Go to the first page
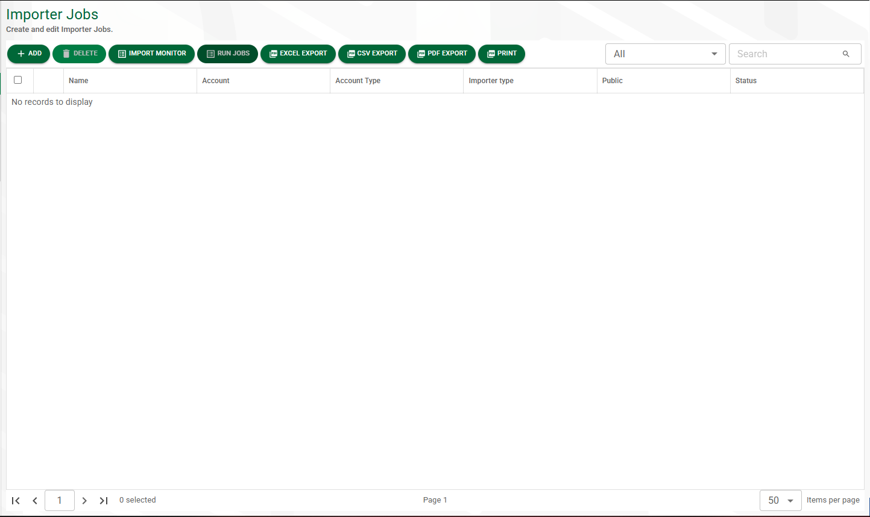This screenshot has height=517, width=870. pyautogui.click(x=16, y=501)
